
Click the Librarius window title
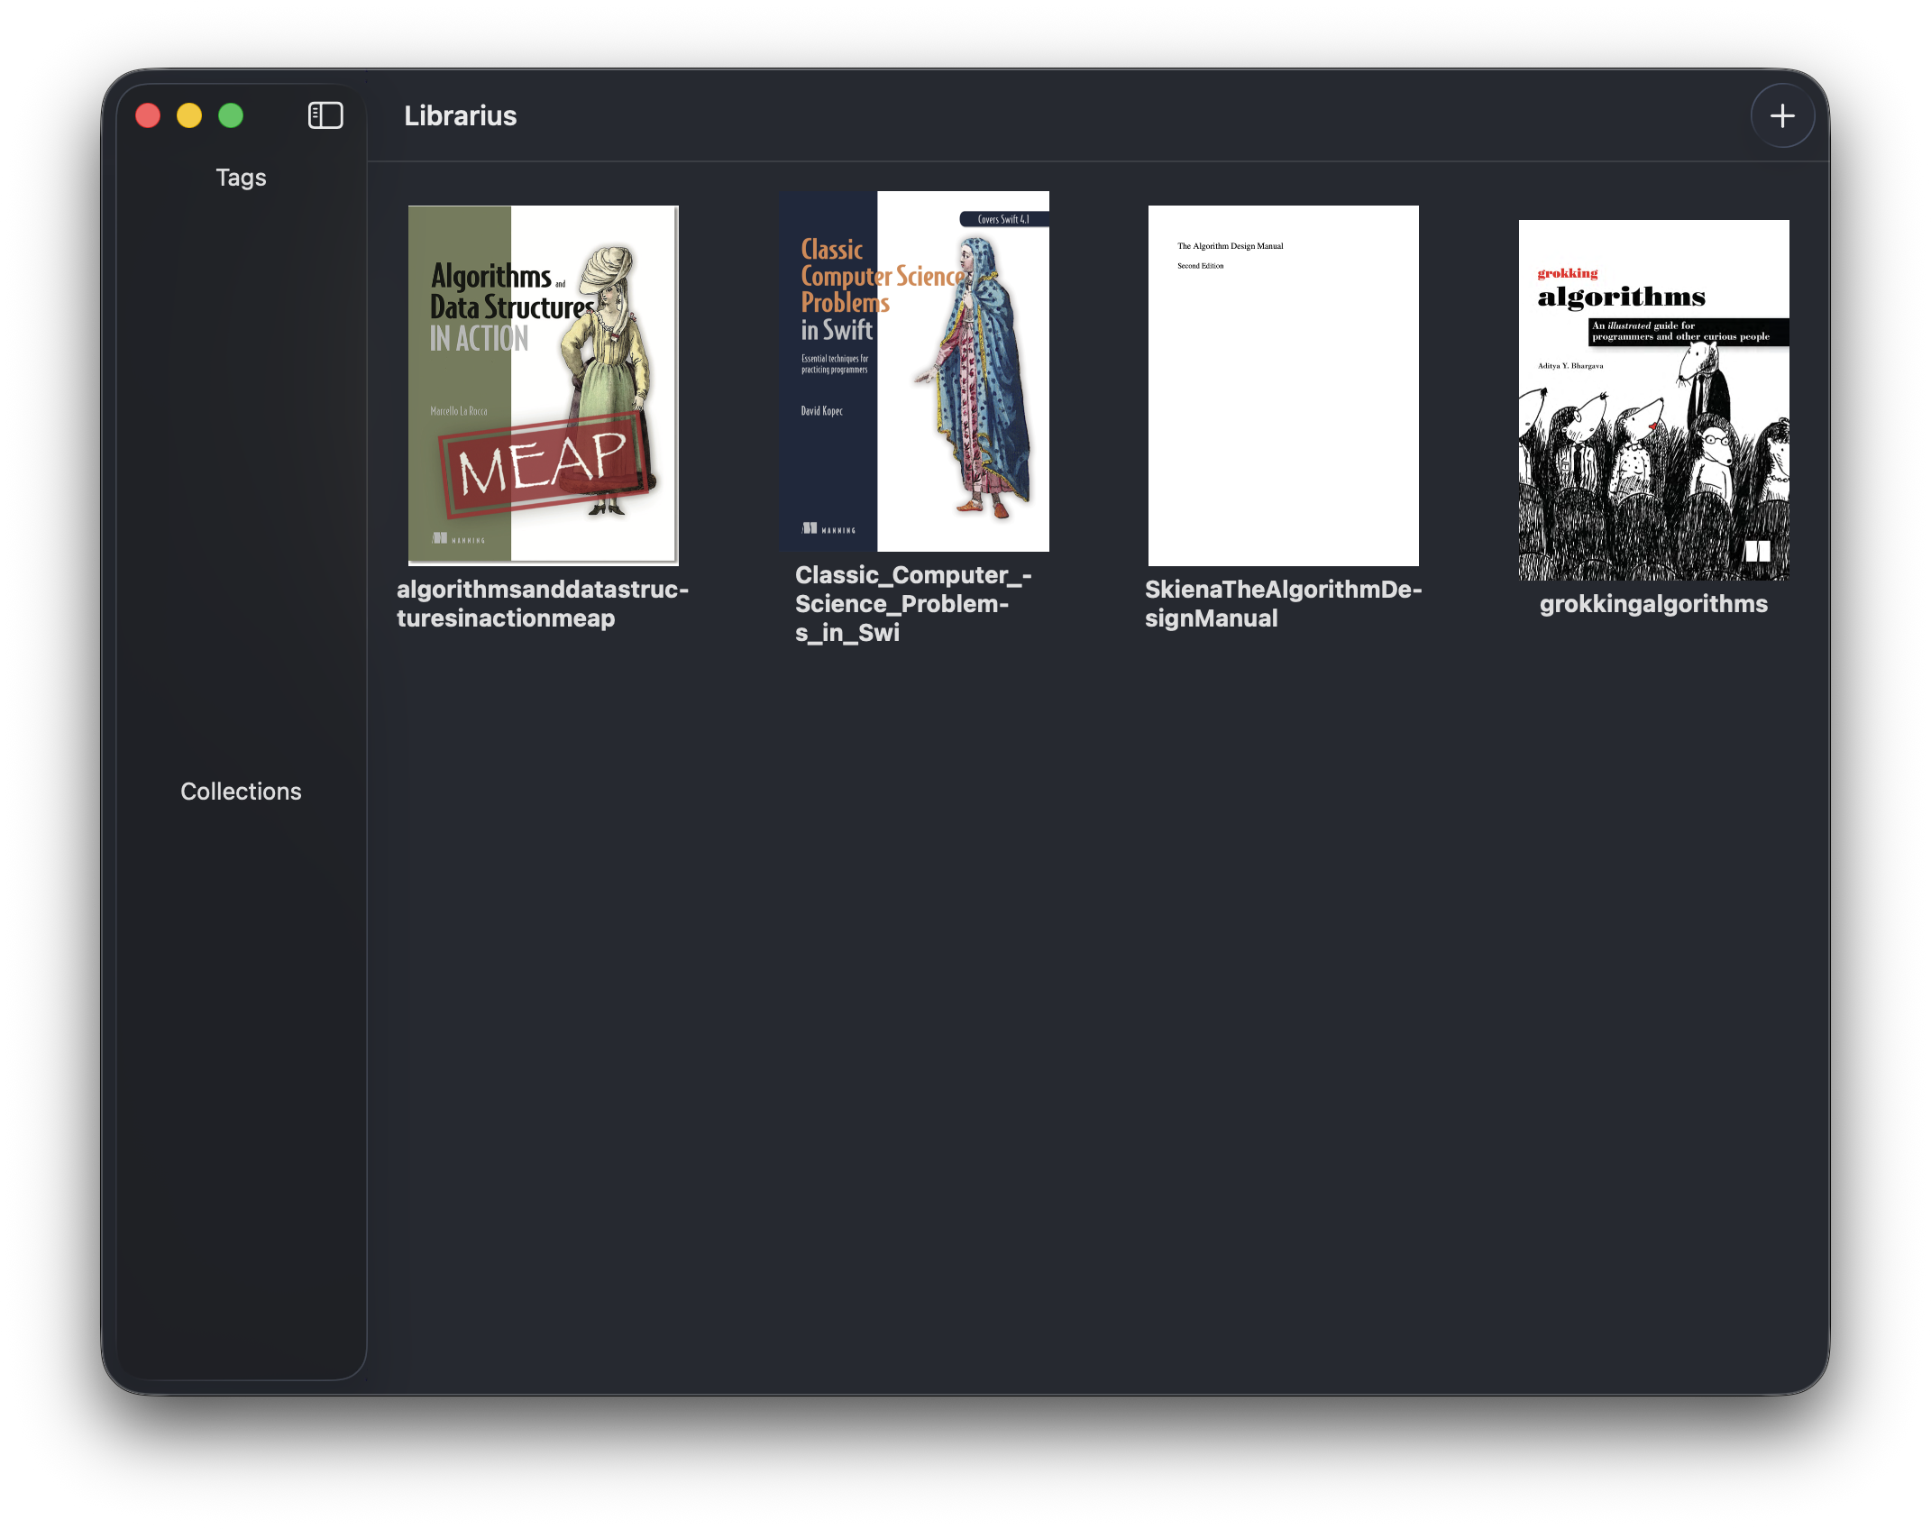[460, 116]
